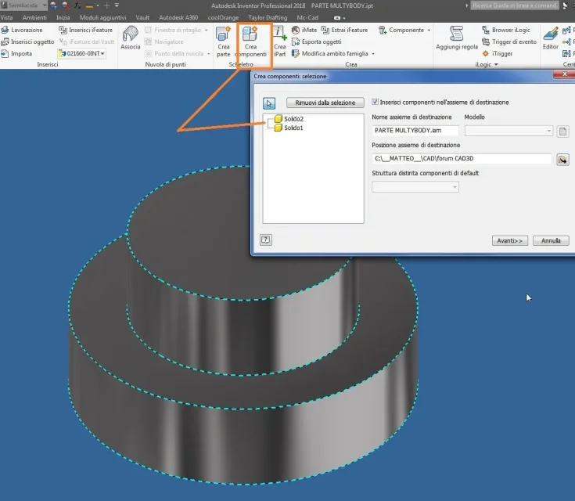The height and width of the screenshot is (501, 575).
Task: Expand the Modello dropdown
Action: click(509, 131)
